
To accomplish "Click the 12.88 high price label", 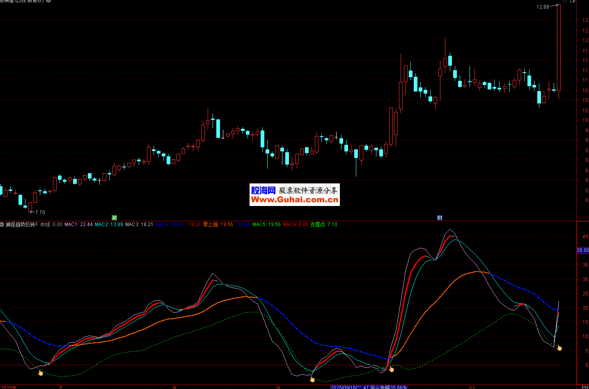I will 542,7.
